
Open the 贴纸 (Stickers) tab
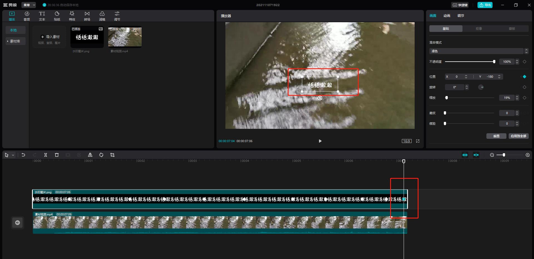pyautogui.click(x=57, y=16)
